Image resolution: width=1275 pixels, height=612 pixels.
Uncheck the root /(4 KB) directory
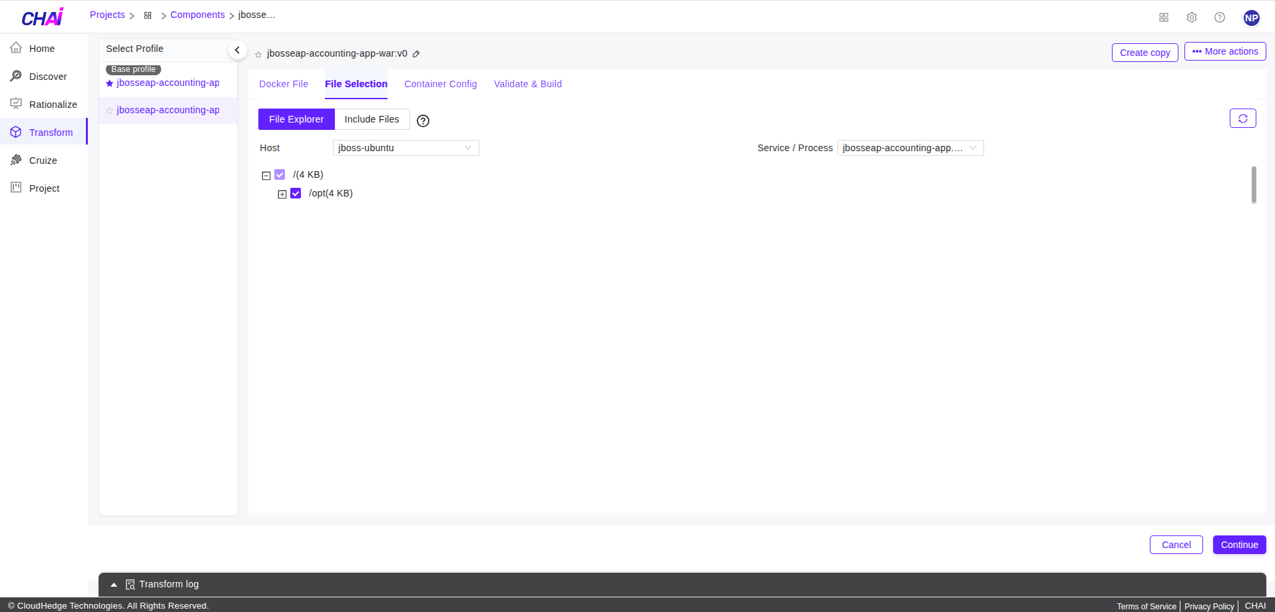[x=279, y=174]
